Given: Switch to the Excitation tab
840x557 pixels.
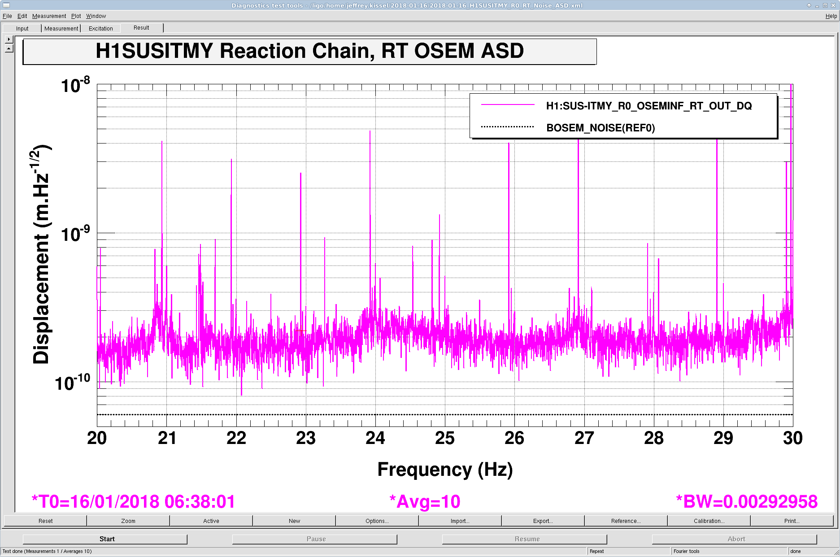Looking at the screenshot, I should pyautogui.click(x=101, y=28).
